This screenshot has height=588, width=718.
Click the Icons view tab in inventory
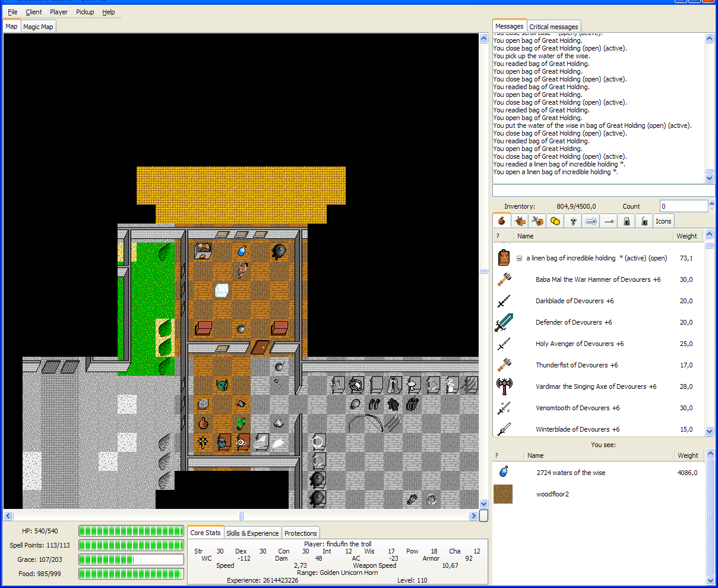pos(663,221)
